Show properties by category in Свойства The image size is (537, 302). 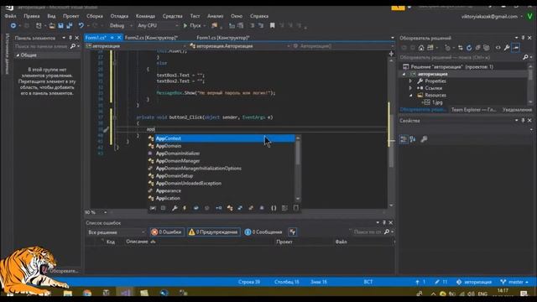[x=404, y=139]
